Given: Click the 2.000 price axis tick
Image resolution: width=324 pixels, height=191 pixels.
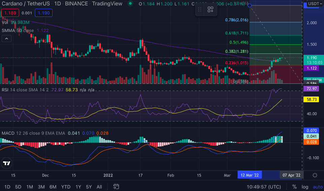Looking at the screenshot, I should (x=312, y=23).
